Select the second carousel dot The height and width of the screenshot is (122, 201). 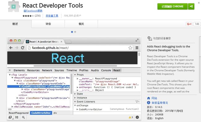75,32
